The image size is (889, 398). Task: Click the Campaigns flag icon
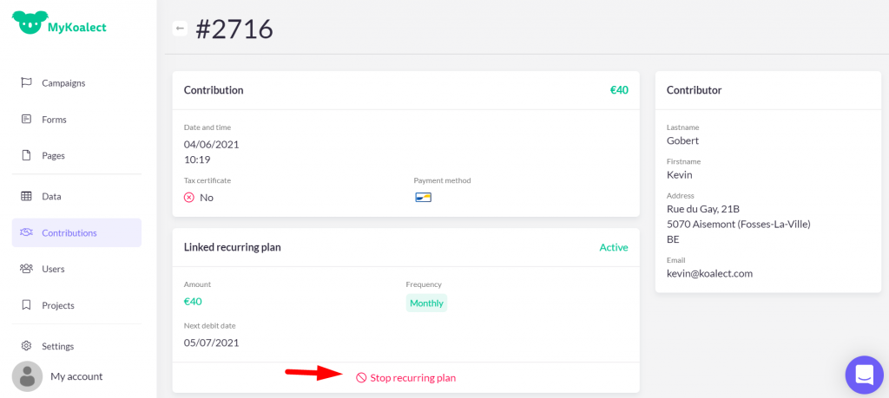click(x=26, y=82)
